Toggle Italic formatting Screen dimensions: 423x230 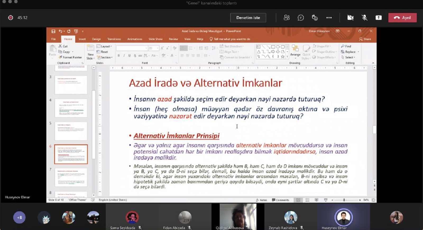click(x=124, y=55)
